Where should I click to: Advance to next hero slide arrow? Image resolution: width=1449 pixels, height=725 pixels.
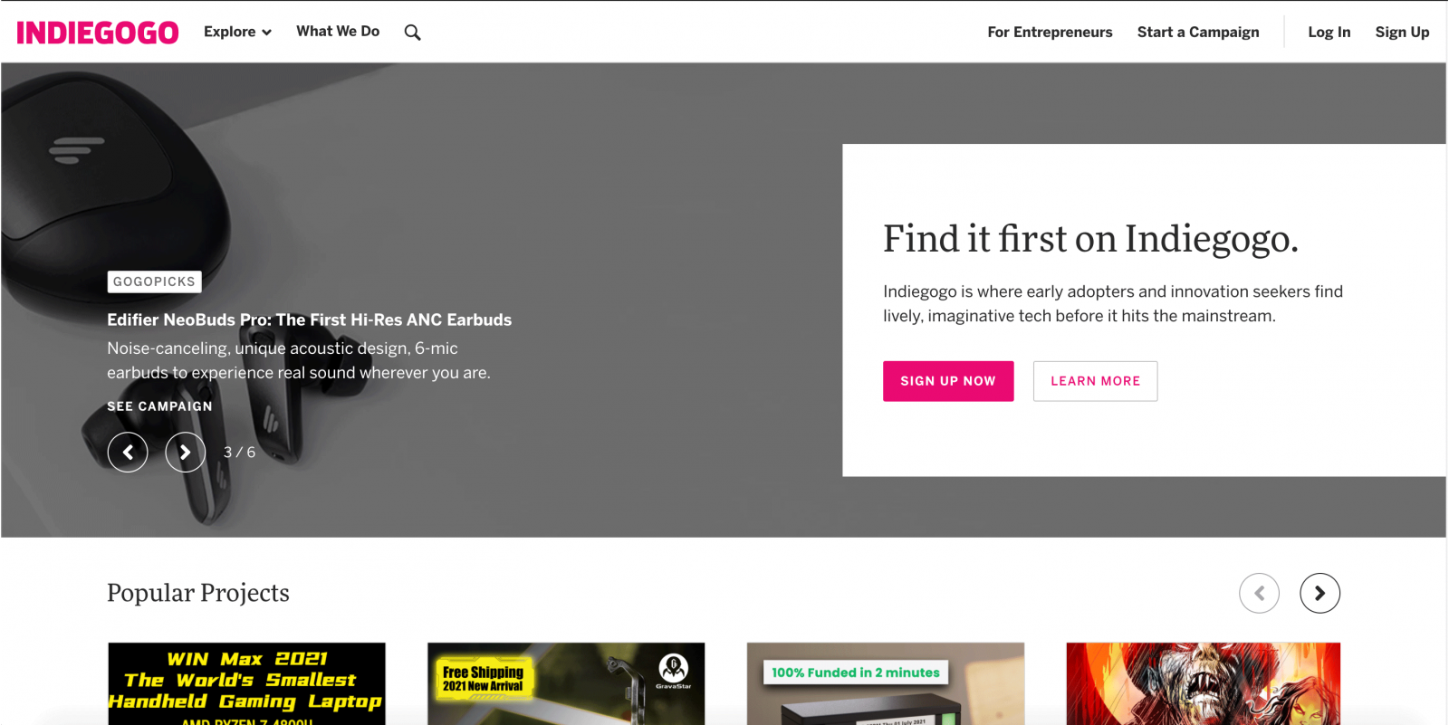point(186,452)
